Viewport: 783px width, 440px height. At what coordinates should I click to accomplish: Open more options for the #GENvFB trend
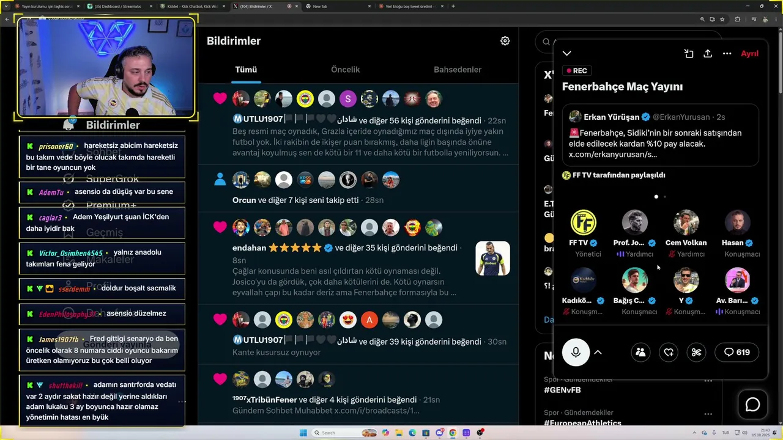pyautogui.click(x=708, y=381)
